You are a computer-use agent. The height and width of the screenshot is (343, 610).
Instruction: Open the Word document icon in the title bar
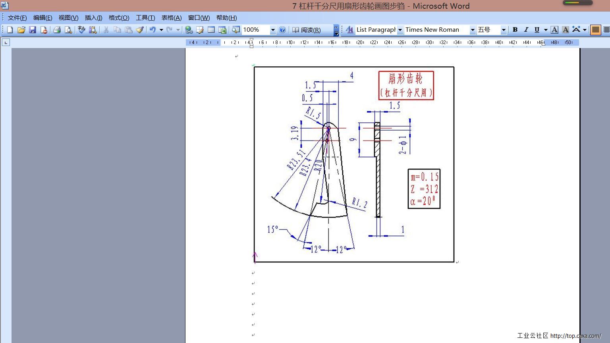(x=5, y=6)
